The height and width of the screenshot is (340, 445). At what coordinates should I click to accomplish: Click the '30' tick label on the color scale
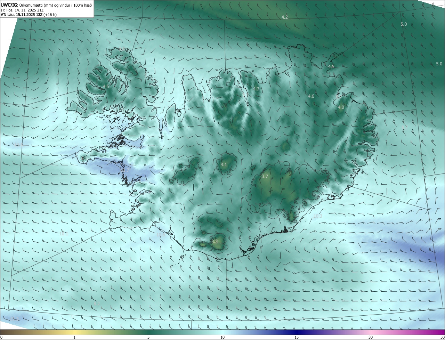pyautogui.click(x=371, y=338)
